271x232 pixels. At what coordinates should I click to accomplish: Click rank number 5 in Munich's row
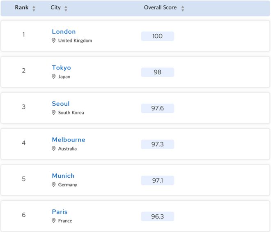coord(24,179)
